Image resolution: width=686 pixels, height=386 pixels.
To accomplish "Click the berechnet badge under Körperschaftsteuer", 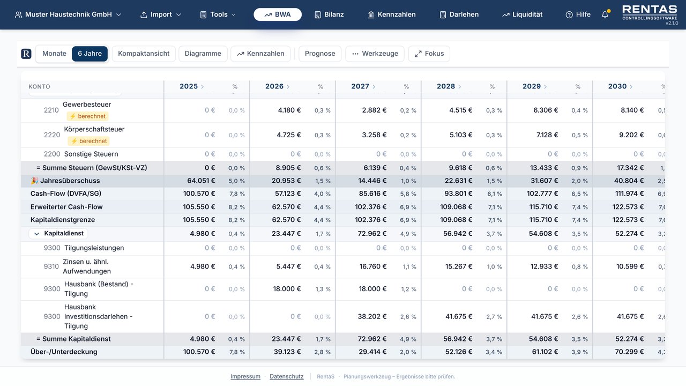I will click(89, 141).
